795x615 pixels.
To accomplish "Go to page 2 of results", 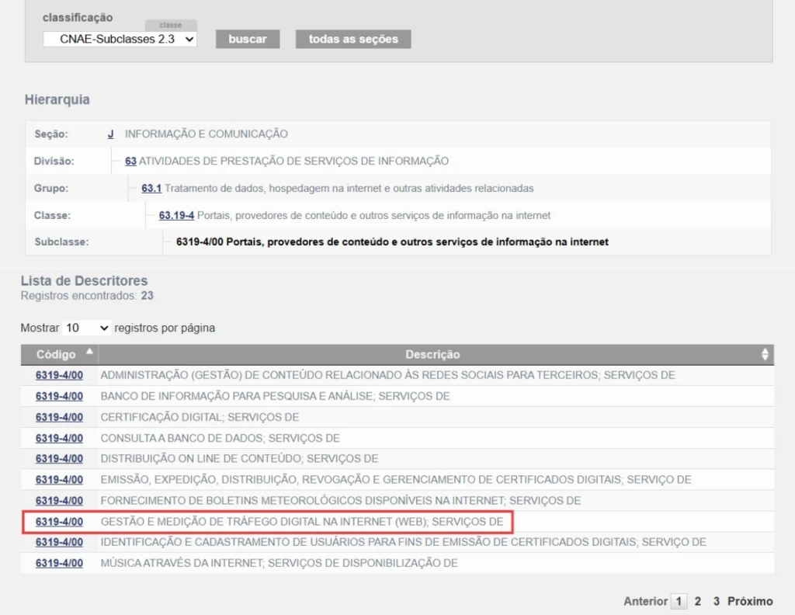I will [x=698, y=601].
